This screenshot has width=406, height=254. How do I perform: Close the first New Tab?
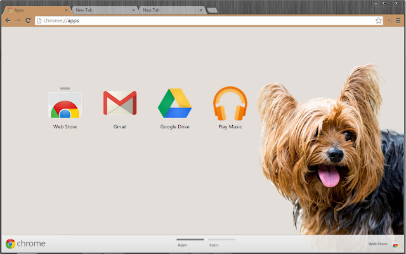134,10
